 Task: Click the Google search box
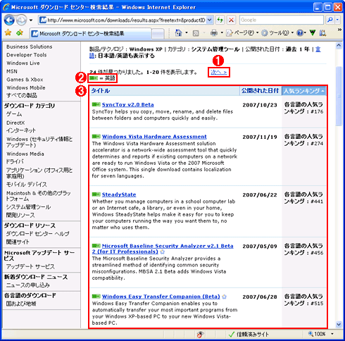[282, 20]
